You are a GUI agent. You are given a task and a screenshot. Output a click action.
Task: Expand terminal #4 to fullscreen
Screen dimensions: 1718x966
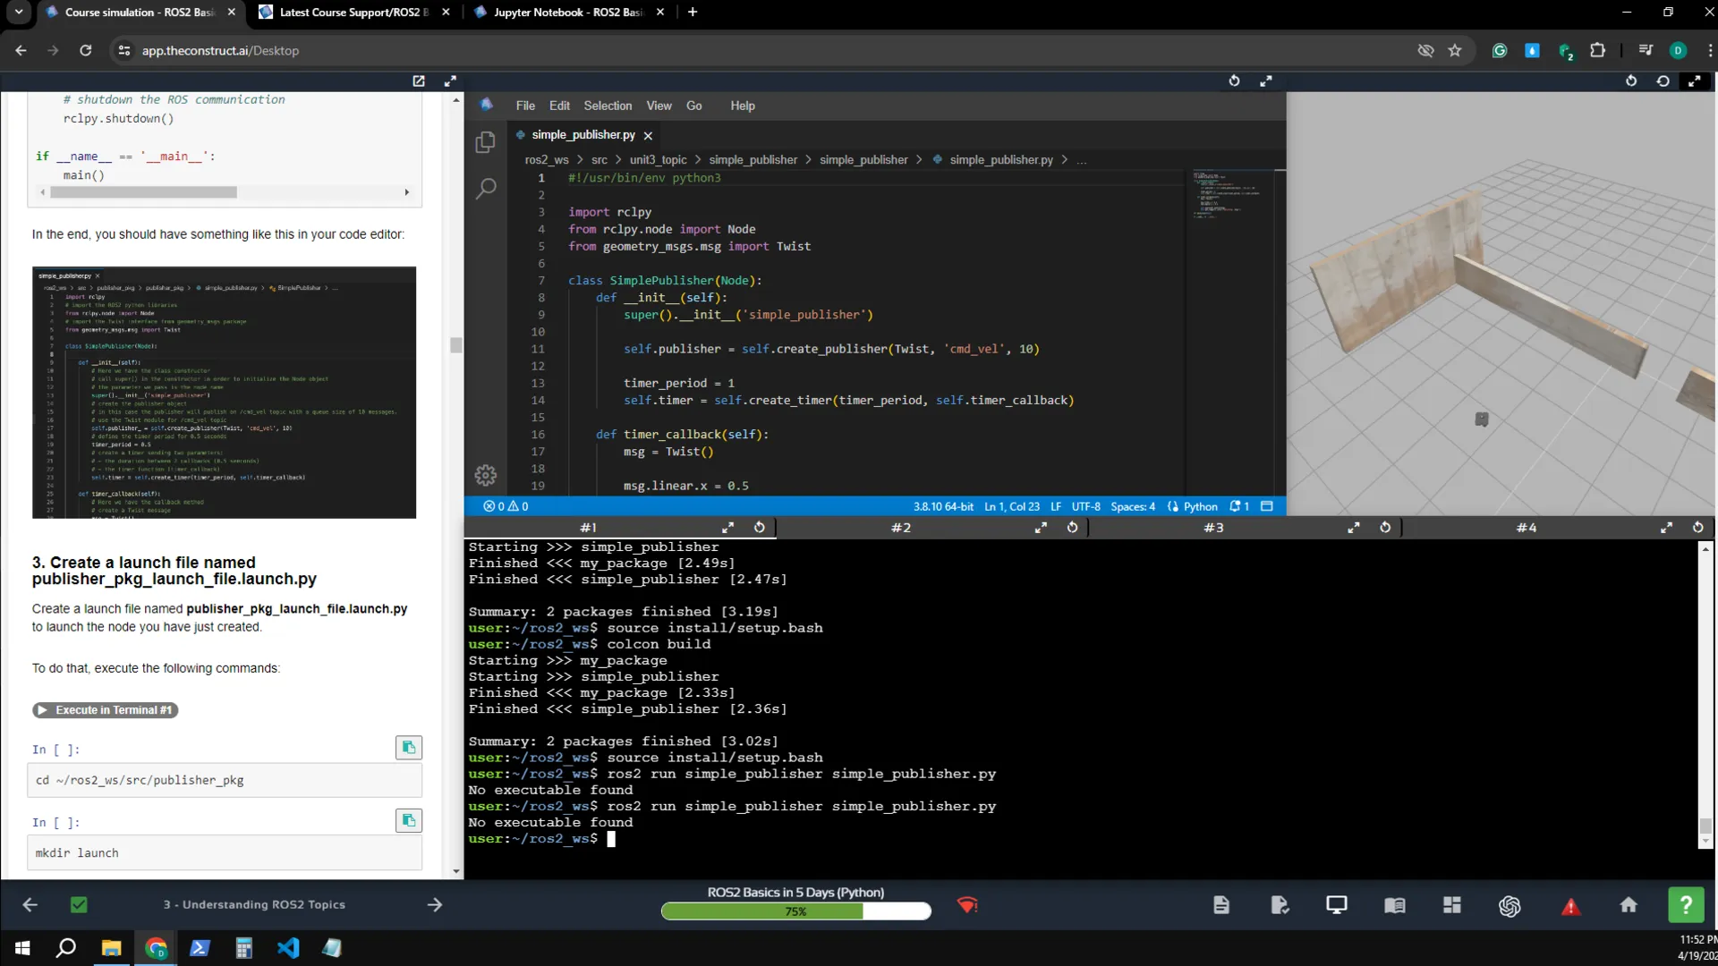tap(1666, 528)
